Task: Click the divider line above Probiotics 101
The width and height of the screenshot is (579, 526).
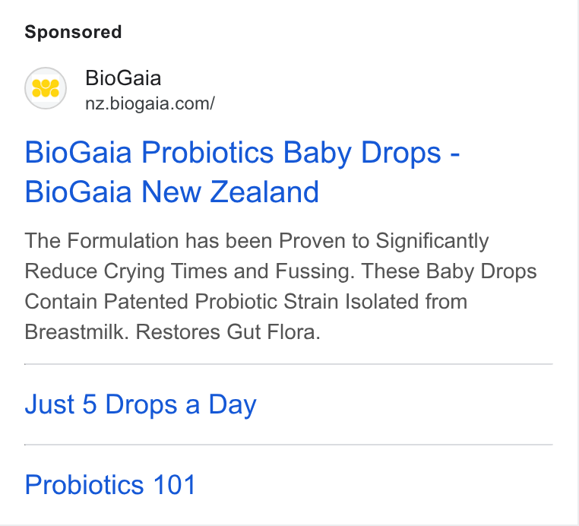Action: click(x=289, y=445)
